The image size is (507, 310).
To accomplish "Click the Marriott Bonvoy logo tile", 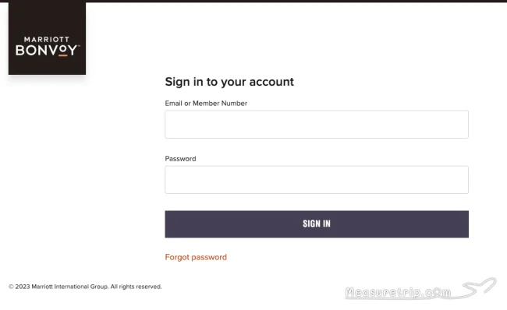I will 48,38.
